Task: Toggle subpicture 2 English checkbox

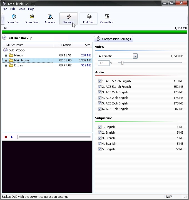Action: point(100,132)
